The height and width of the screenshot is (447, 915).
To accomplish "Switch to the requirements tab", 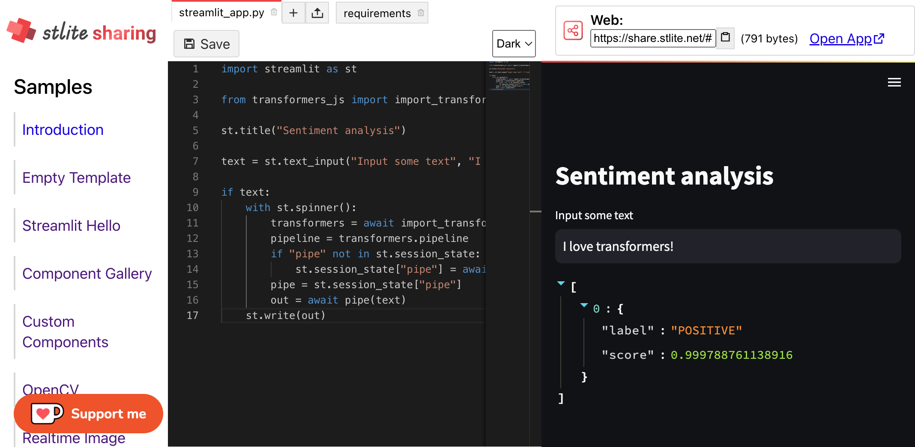I will click(x=377, y=13).
